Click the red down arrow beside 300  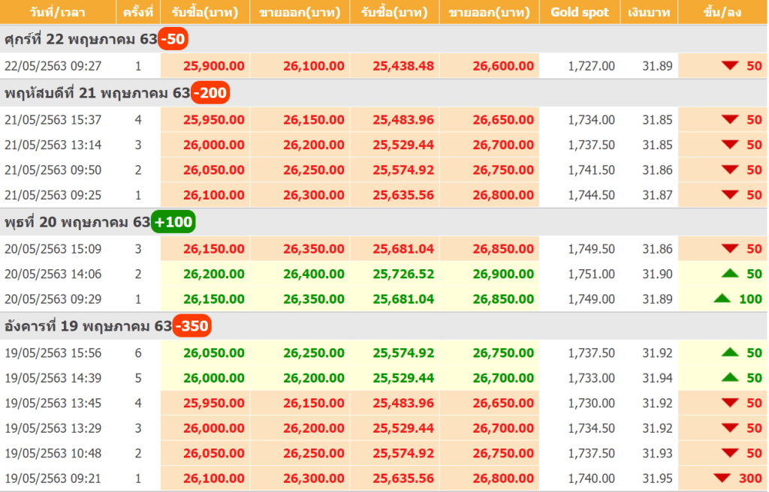click(722, 478)
